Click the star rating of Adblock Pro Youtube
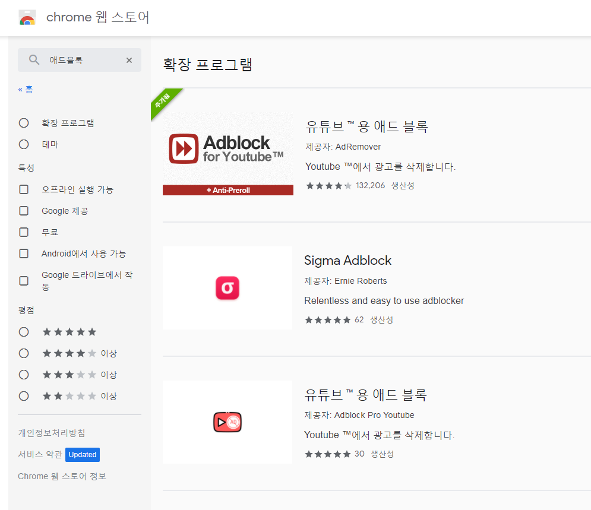 (327, 454)
